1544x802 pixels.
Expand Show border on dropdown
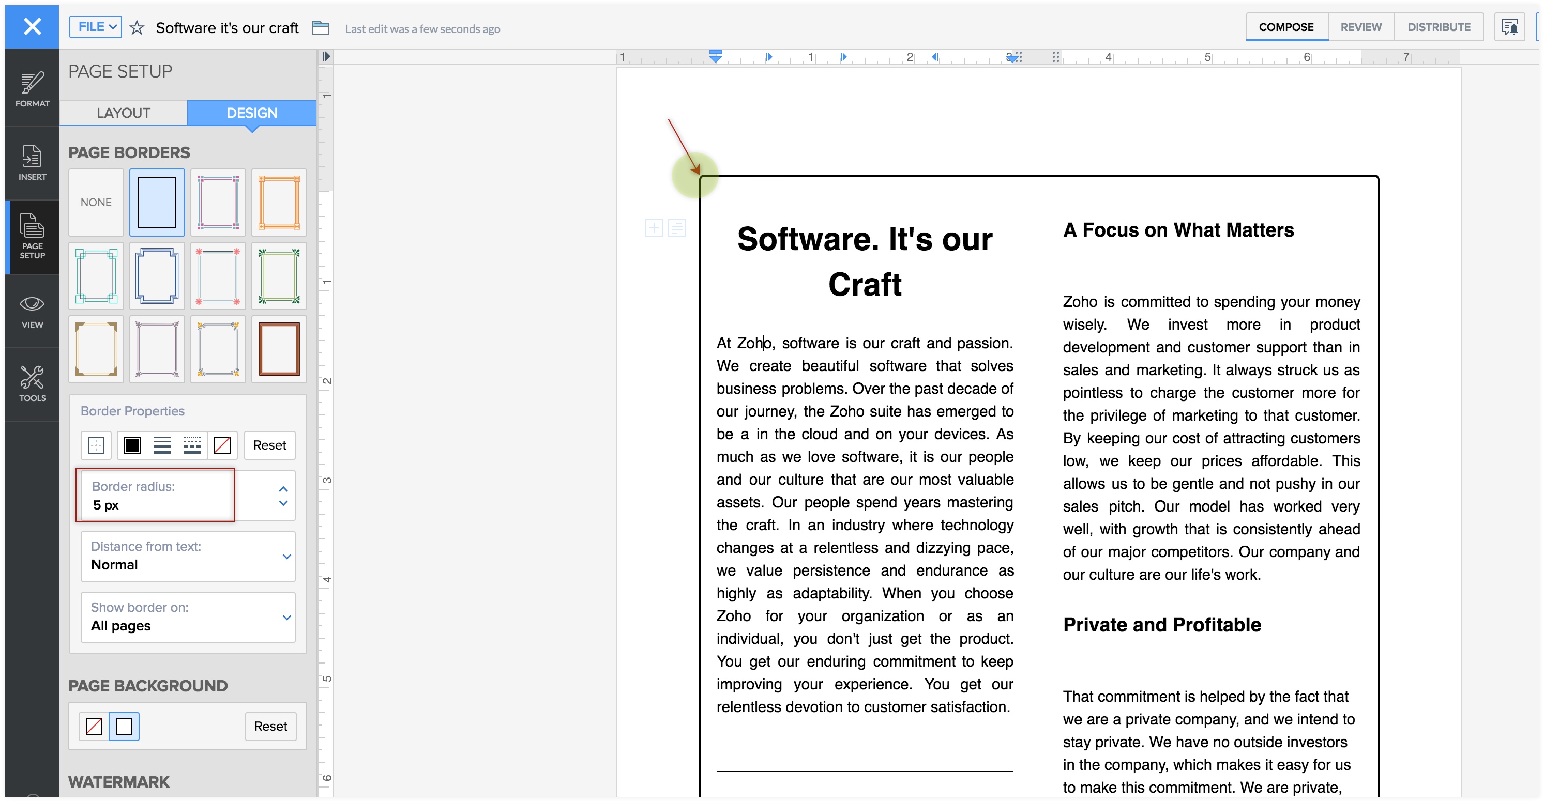point(286,618)
